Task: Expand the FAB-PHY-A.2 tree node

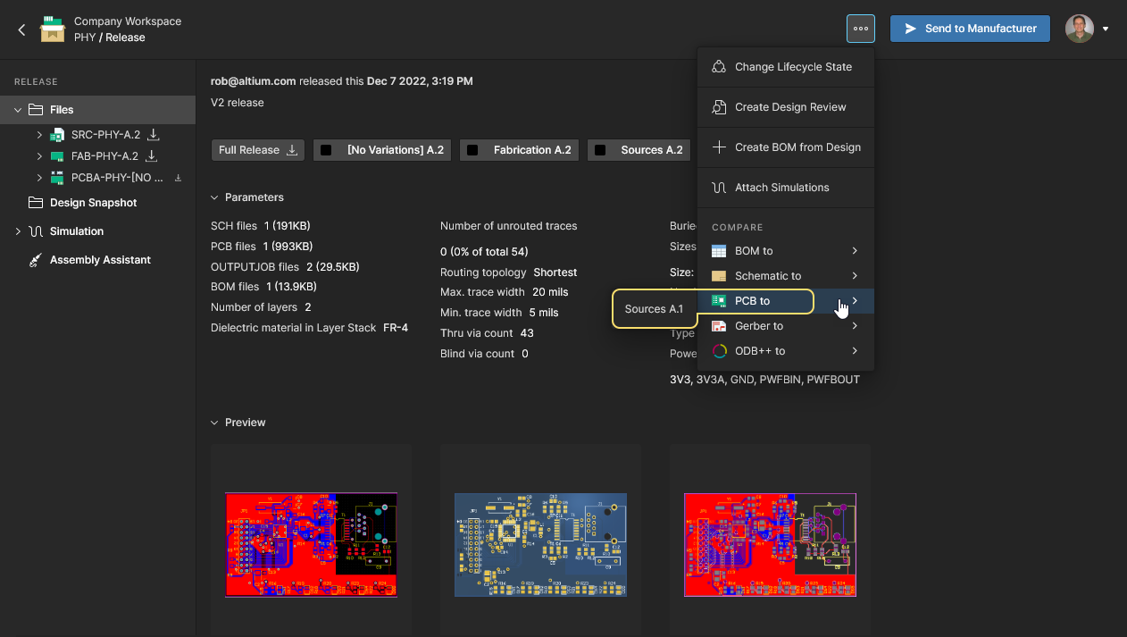Action: click(39, 156)
